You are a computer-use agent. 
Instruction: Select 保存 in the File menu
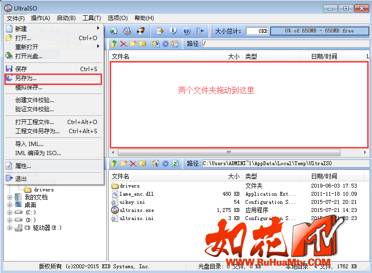pyautogui.click(x=53, y=69)
